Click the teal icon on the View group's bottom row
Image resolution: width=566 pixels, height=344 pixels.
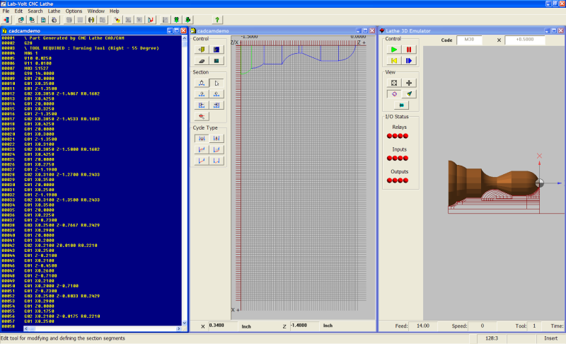coord(401,105)
